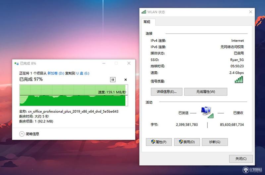Click the copy dialog title bar icon
Screen dimensions: 265x175
click(17, 63)
